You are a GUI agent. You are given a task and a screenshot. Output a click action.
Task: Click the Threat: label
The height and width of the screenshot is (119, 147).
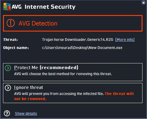10,40
